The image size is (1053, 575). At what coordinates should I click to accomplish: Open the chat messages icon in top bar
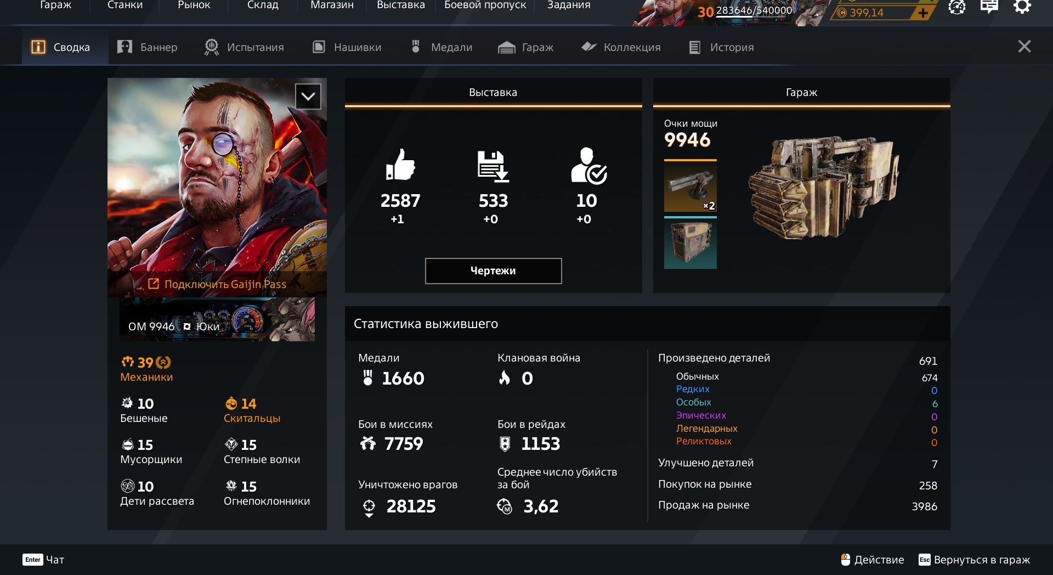pyautogui.click(x=989, y=7)
